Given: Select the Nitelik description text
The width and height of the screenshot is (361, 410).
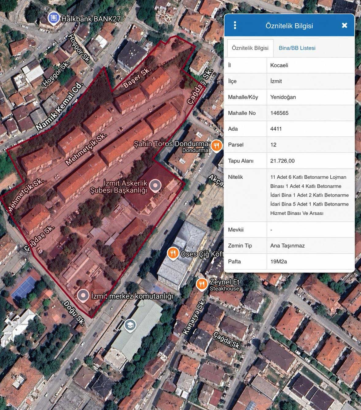Looking at the screenshot, I should pos(310,195).
